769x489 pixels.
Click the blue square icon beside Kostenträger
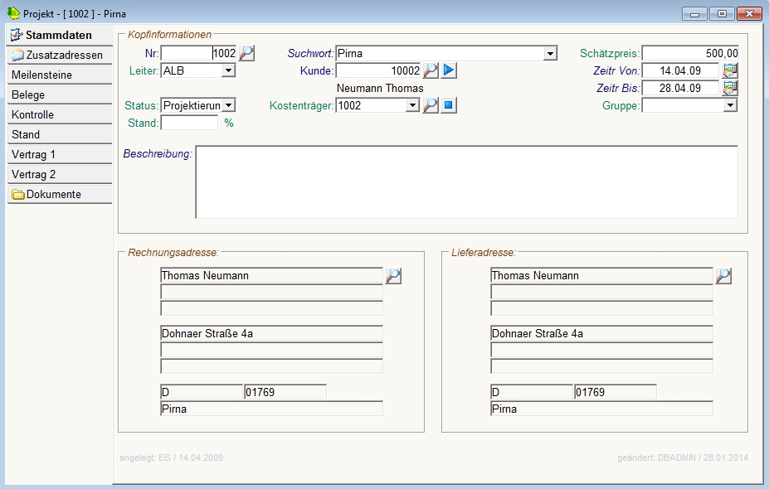[449, 105]
